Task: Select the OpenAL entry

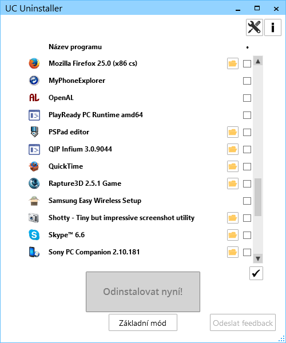Action: tap(61, 98)
